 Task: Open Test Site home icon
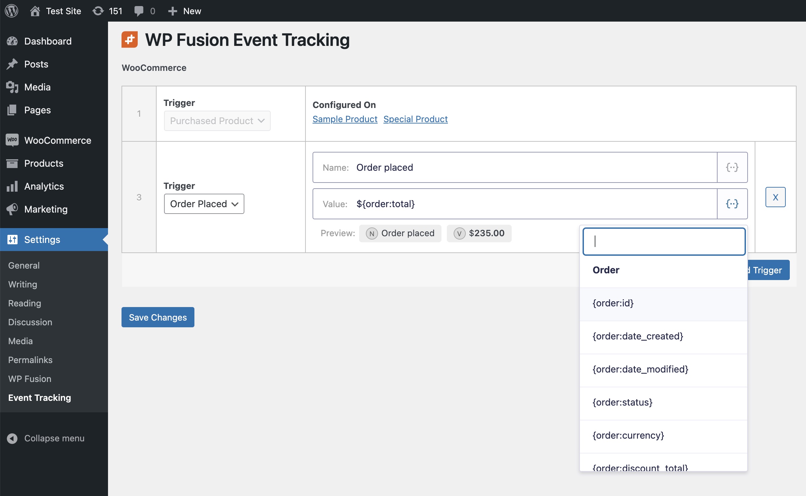tap(35, 11)
